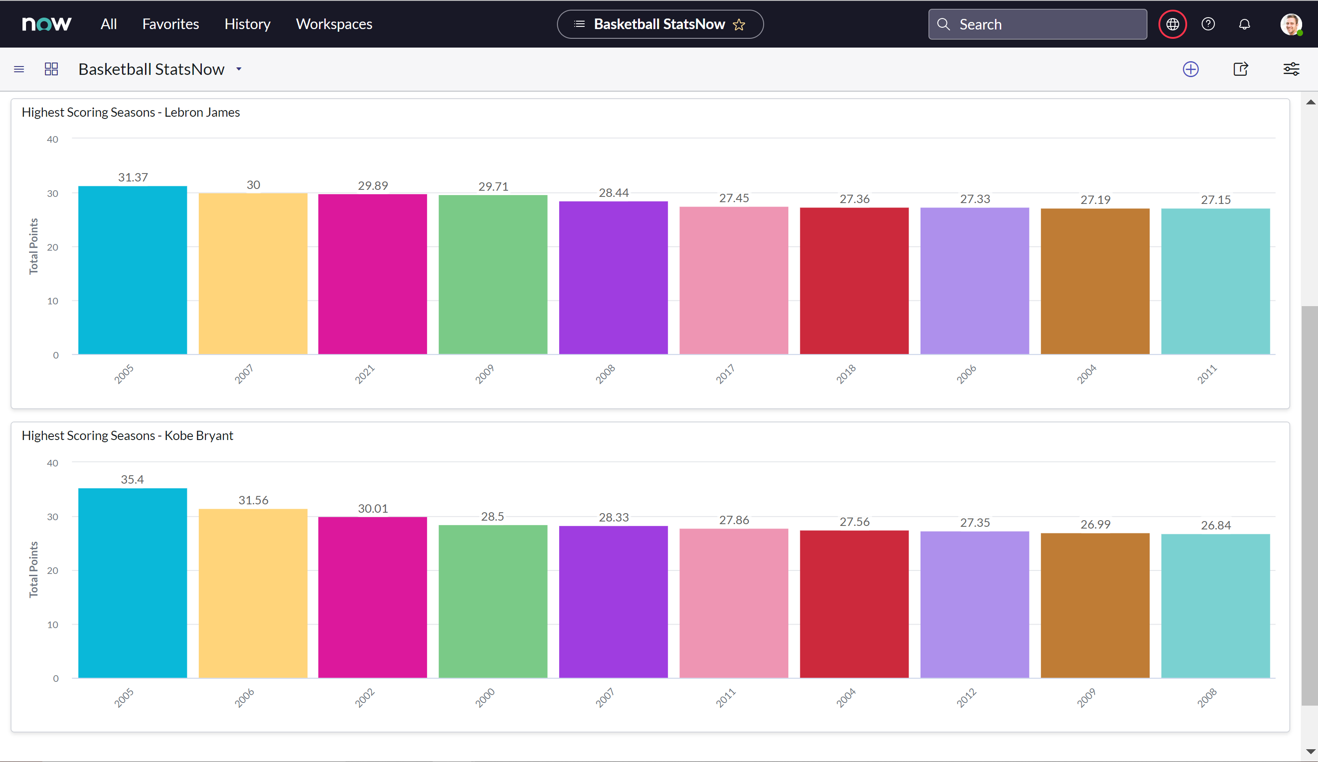Click the Basketball StatsNow title pill
This screenshot has height=762, width=1318.
point(660,24)
